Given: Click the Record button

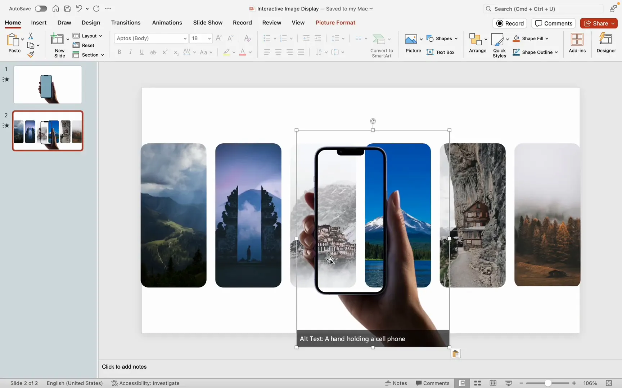Looking at the screenshot, I should pyautogui.click(x=510, y=23).
